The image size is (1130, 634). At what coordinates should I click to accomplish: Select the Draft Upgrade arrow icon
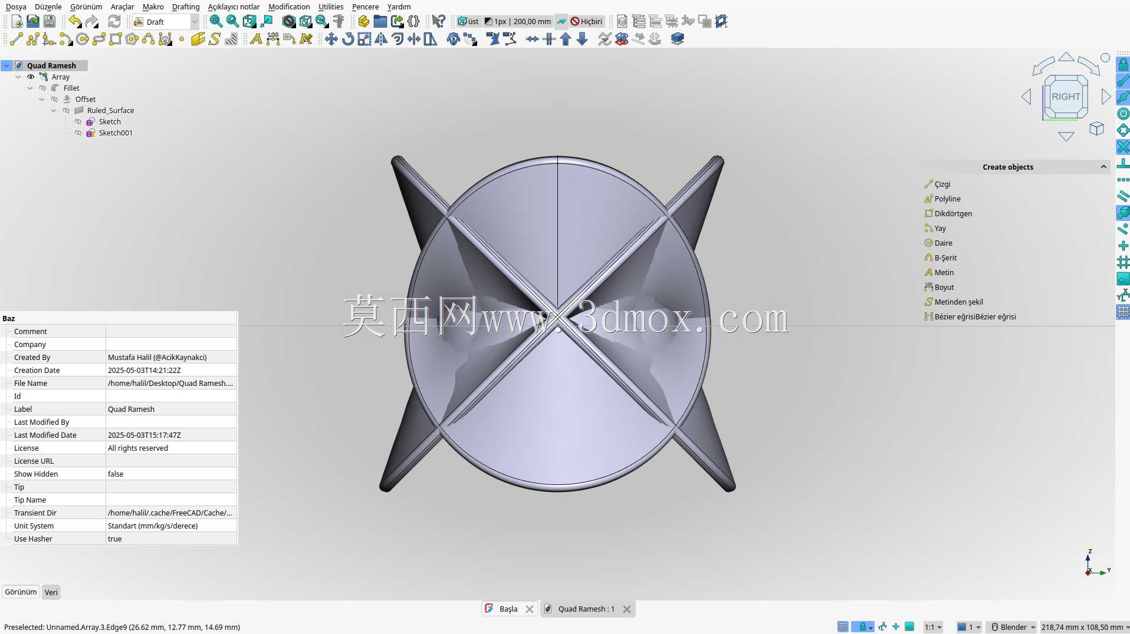pos(566,39)
